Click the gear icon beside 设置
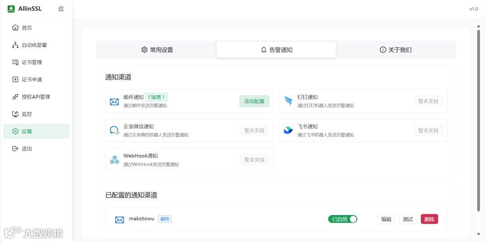 (x=15, y=132)
